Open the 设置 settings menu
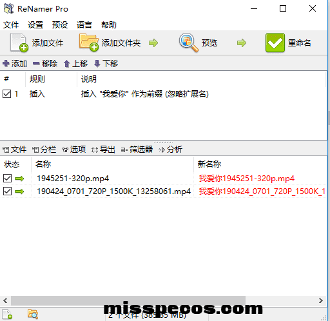The image size is (330, 321). pos(35,25)
